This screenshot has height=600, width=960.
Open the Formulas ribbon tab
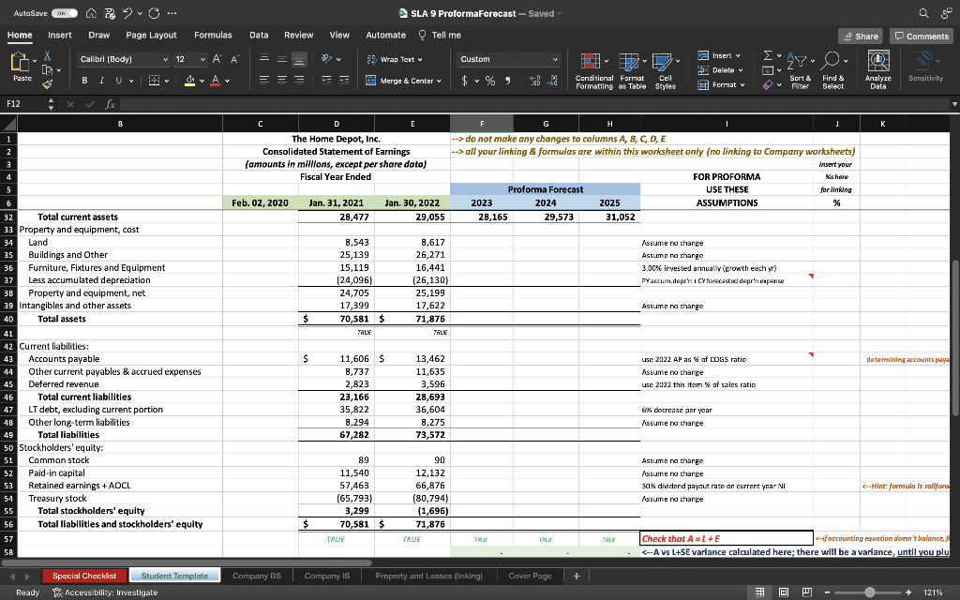click(x=213, y=35)
